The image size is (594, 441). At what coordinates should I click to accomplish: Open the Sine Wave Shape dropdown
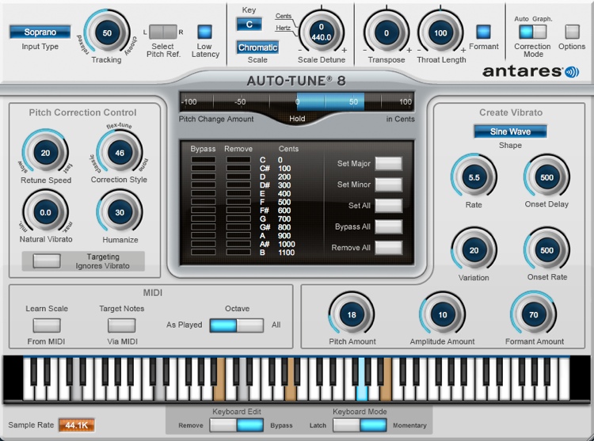click(x=510, y=131)
